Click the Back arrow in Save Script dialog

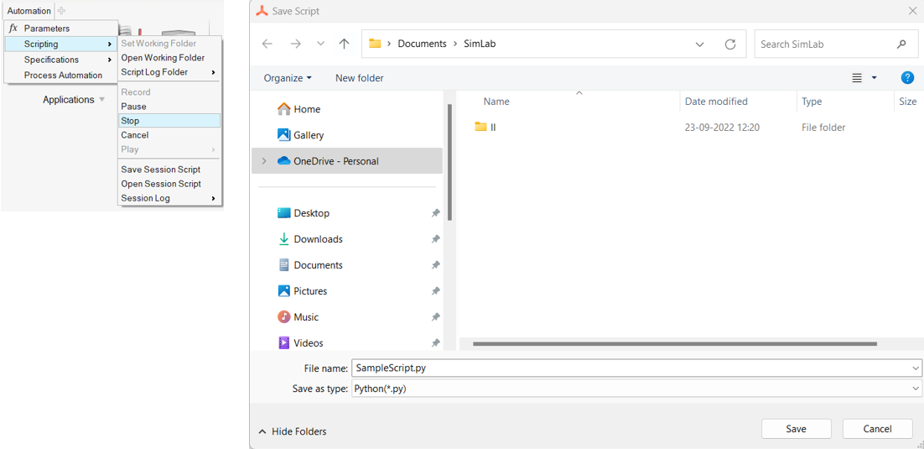tap(267, 44)
